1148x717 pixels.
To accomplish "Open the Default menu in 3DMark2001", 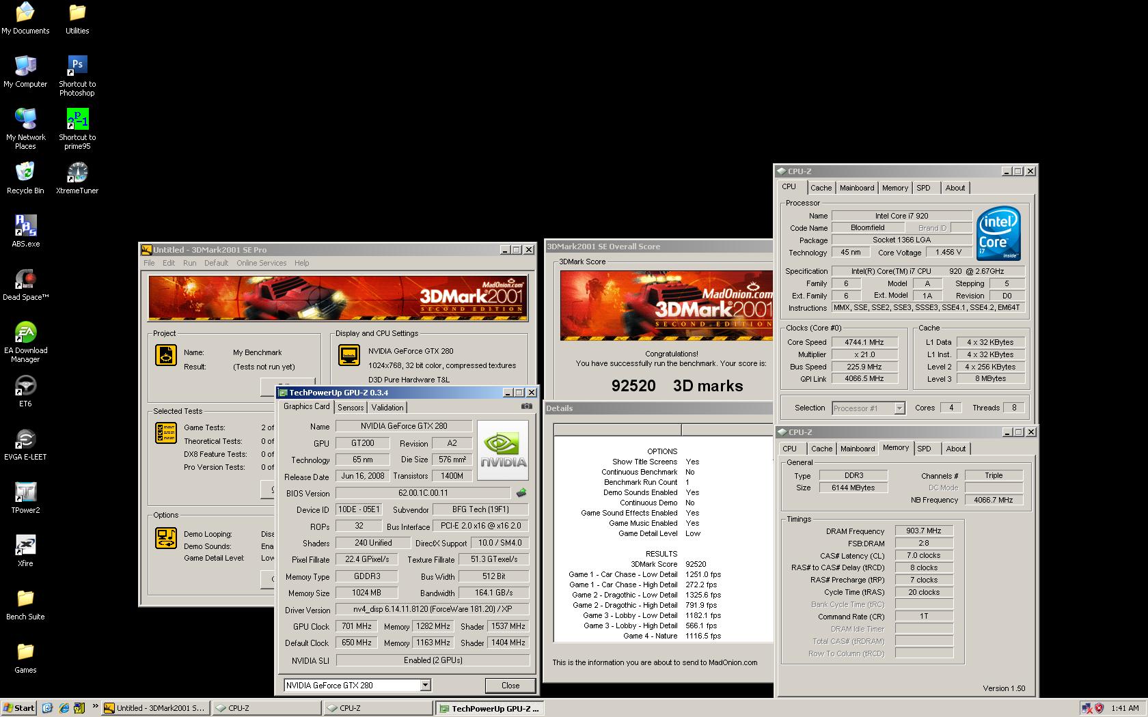I will 216,263.
